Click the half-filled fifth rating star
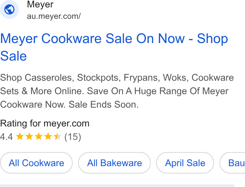The image size is (245, 187). point(57,136)
